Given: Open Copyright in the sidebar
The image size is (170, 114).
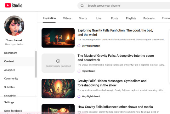Looking at the screenshot, I should 10,95.
